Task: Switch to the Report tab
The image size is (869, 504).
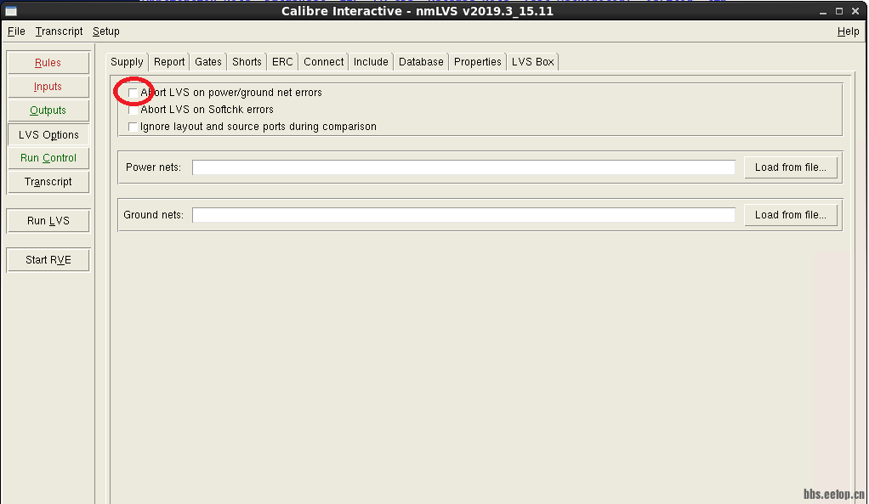Action: coord(169,62)
